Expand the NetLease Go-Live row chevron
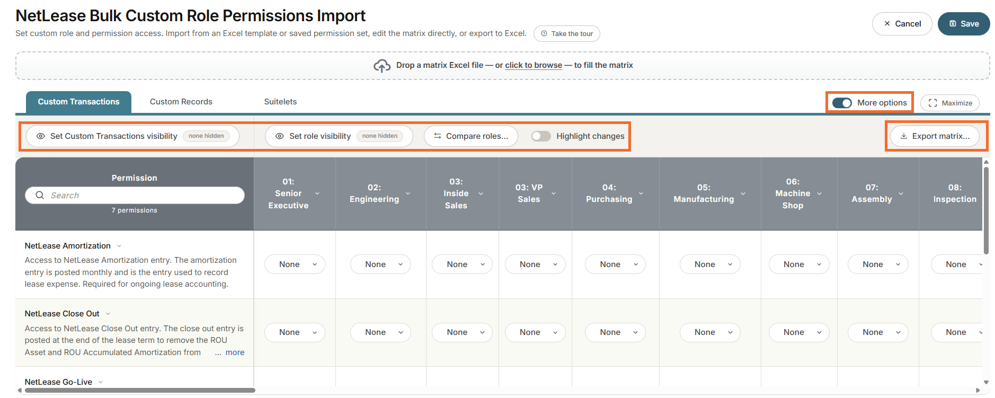Viewport: 995px width, 398px height. click(x=101, y=382)
